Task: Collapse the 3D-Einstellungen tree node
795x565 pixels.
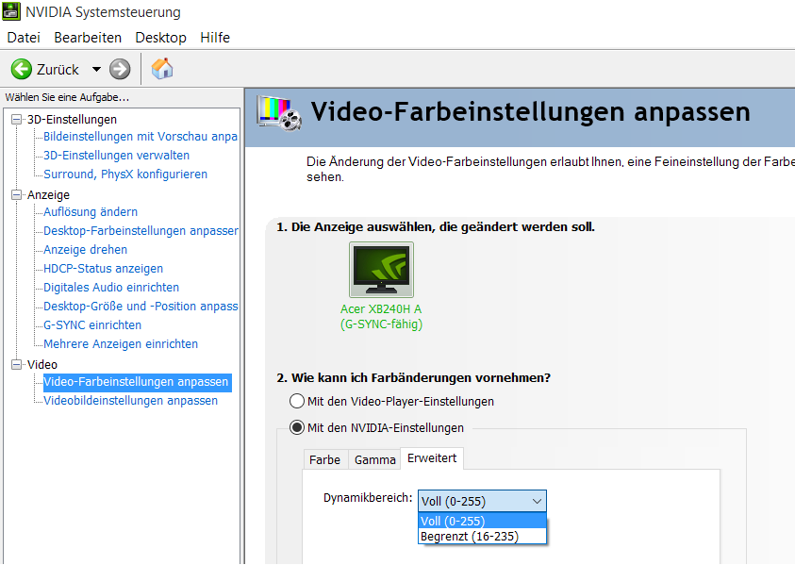Action: click(x=17, y=119)
